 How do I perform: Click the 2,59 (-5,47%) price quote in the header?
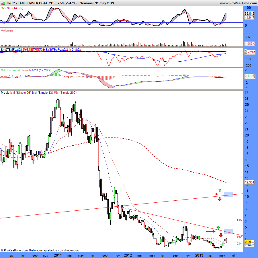[x=67, y=3]
